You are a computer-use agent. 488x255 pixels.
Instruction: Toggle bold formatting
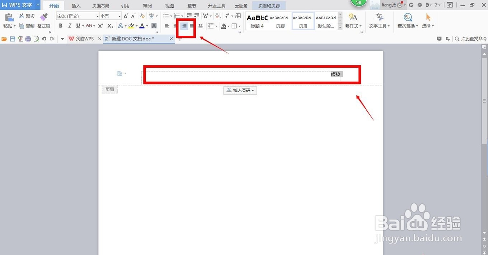(x=61, y=26)
